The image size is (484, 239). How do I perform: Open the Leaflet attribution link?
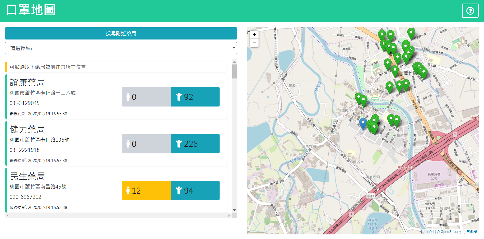(x=429, y=232)
